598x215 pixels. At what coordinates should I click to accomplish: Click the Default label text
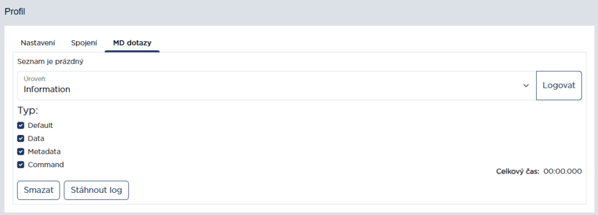click(x=40, y=126)
